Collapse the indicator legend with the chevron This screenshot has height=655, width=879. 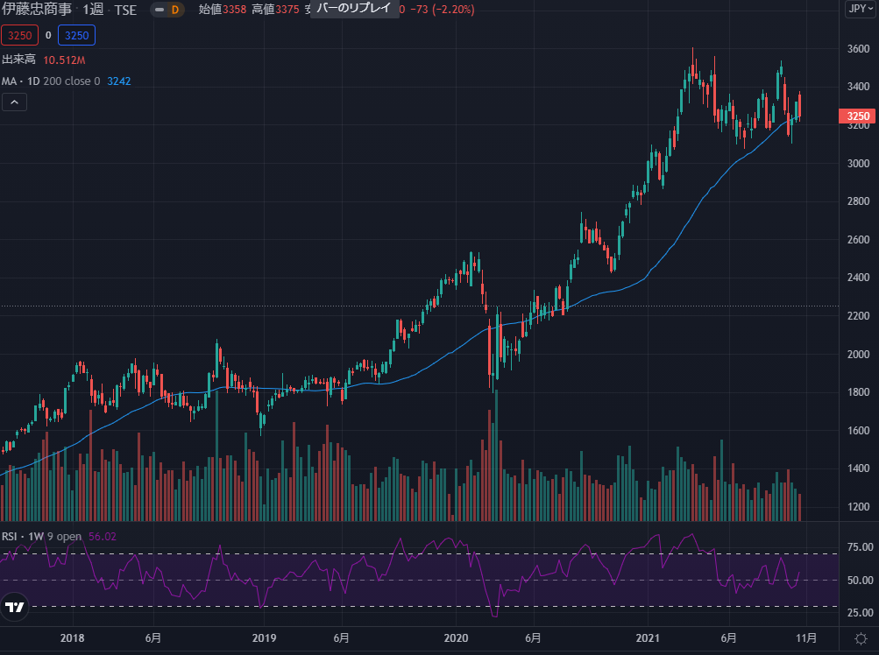pos(14,102)
